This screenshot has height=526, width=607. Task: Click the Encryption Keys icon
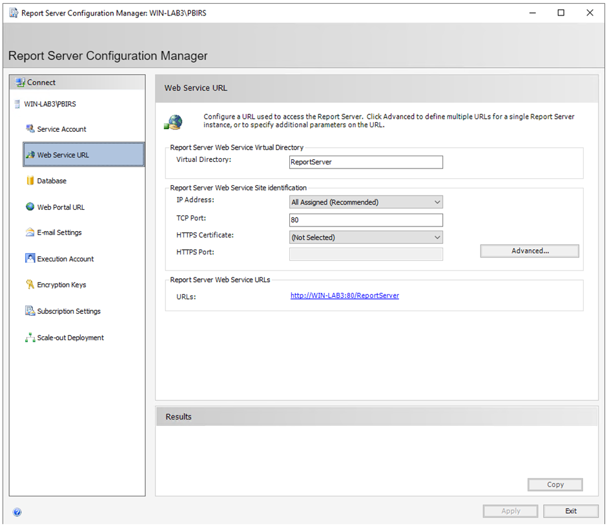(x=30, y=285)
